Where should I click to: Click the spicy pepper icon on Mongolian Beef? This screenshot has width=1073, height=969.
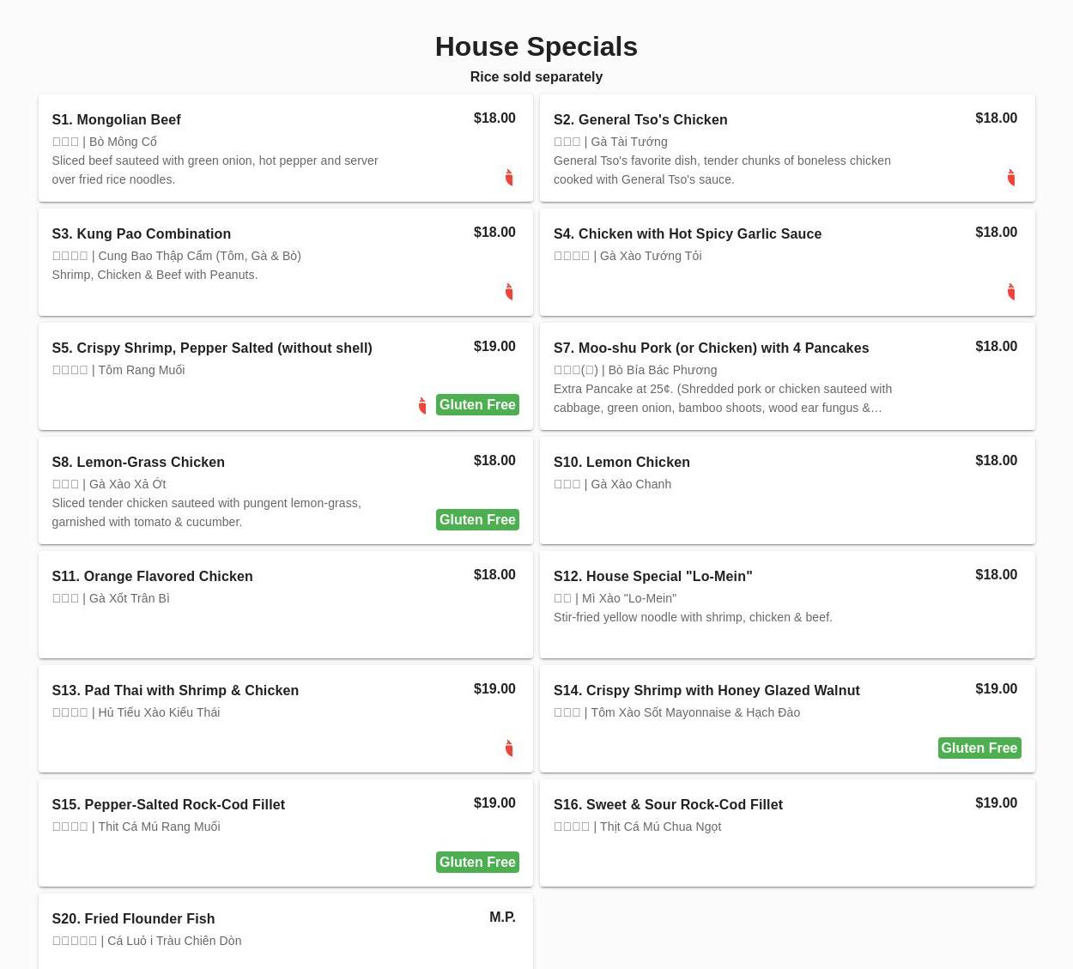coord(509,178)
